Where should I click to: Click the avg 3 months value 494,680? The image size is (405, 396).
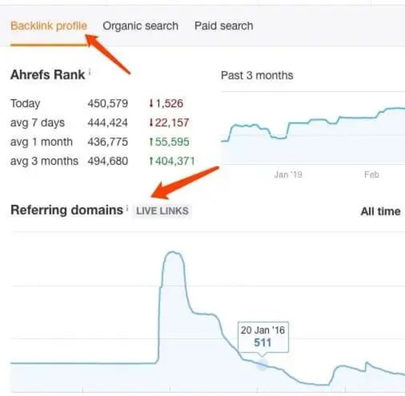(108, 161)
